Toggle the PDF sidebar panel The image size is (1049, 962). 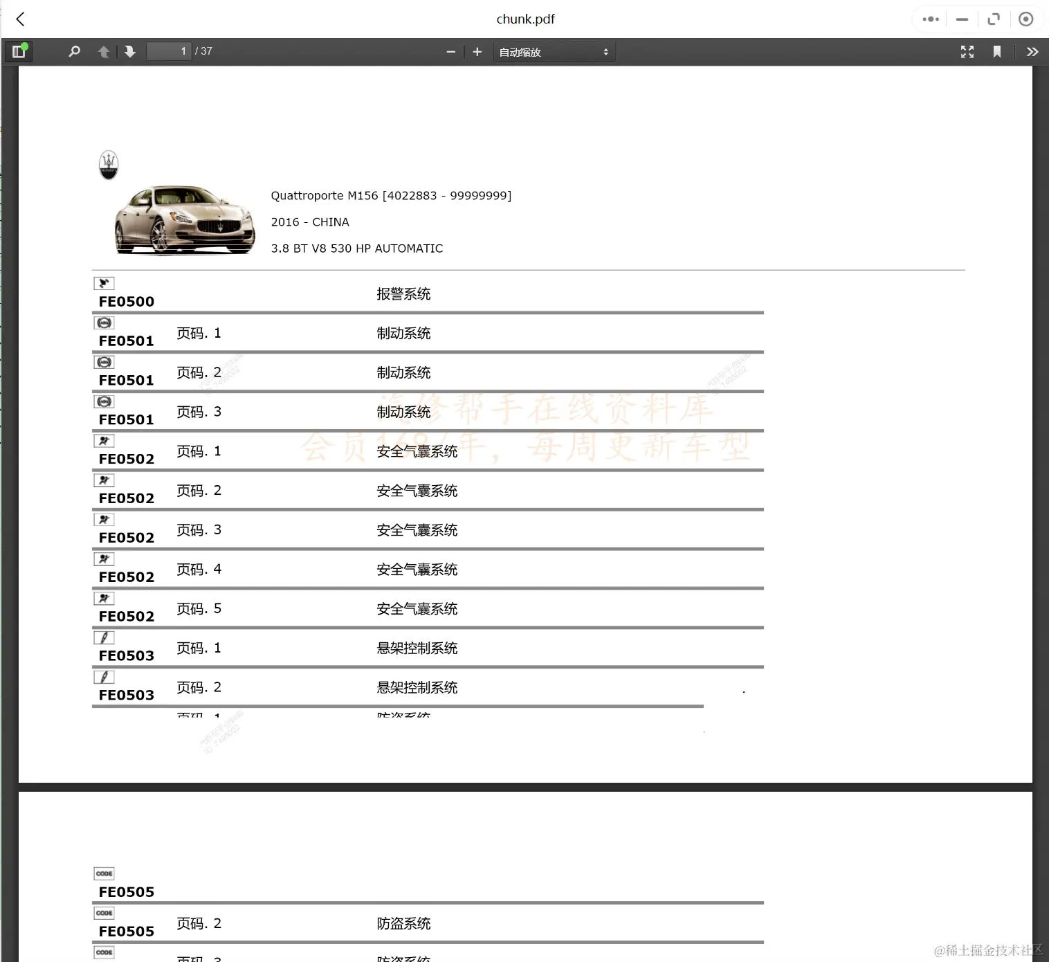[19, 51]
